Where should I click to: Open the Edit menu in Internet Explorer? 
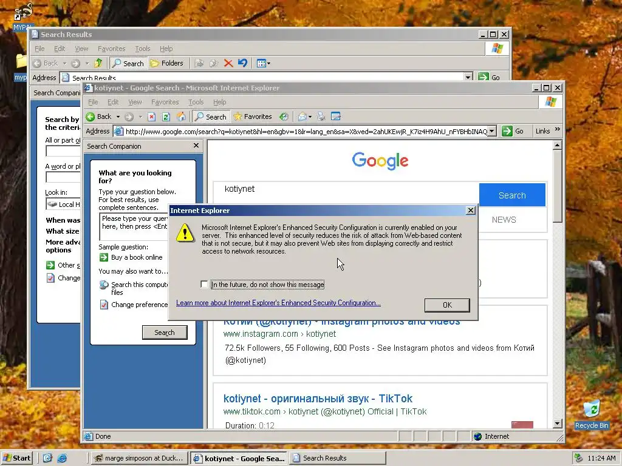(x=113, y=102)
